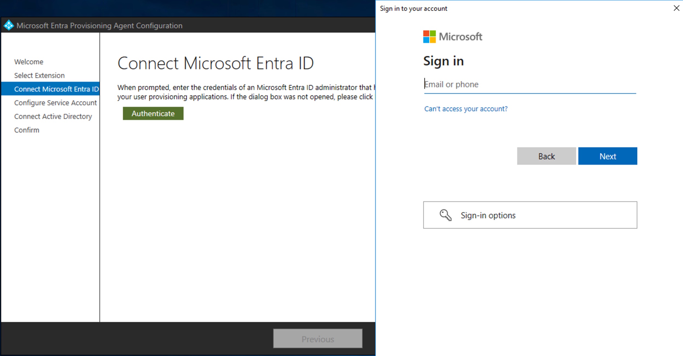Click the Previous navigation button
This screenshot has width=683, height=356.
(317, 339)
